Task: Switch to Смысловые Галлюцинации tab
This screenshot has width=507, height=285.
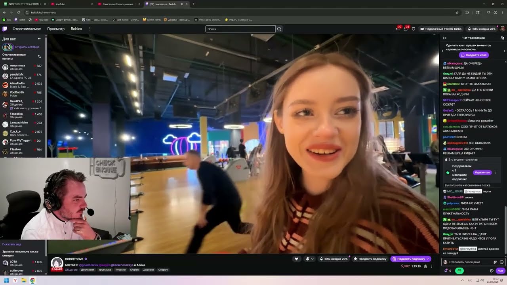Action: [119, 4]
